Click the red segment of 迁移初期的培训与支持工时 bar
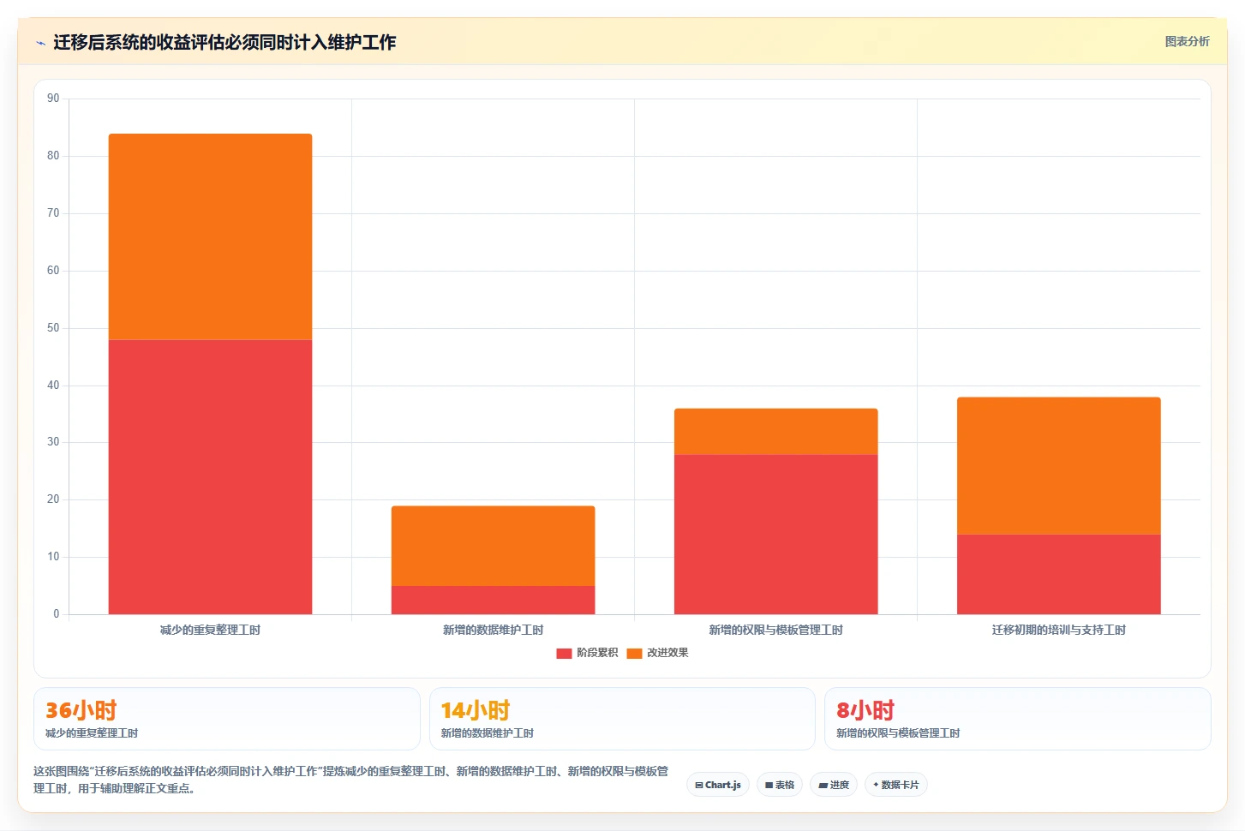1245x831 pixels. [x=1059, y=574]
